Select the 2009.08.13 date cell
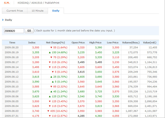 12,72
